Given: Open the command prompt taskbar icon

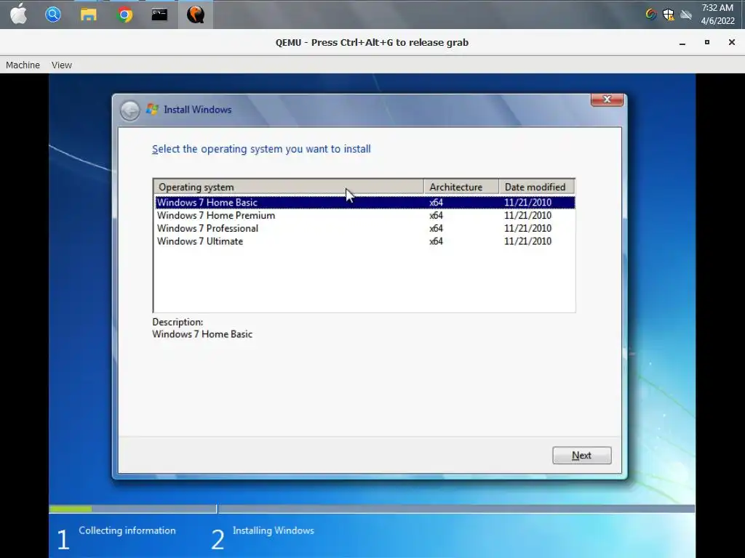Looking at the screenshot, I should point(159,15).
